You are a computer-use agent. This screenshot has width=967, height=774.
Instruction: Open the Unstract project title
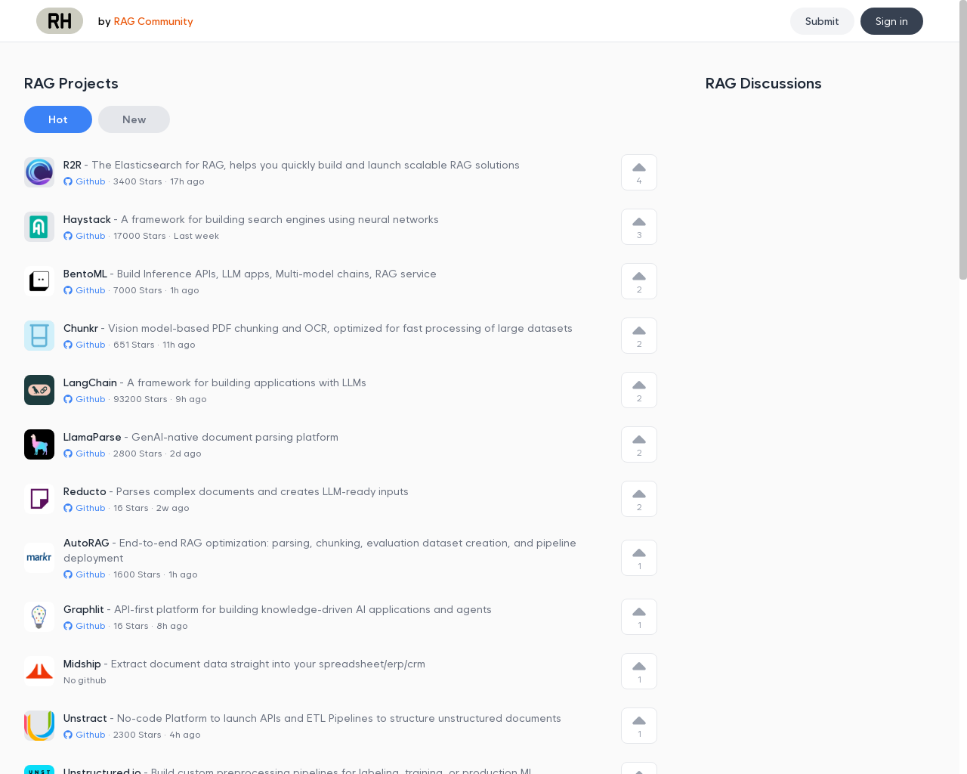point(85,718)
